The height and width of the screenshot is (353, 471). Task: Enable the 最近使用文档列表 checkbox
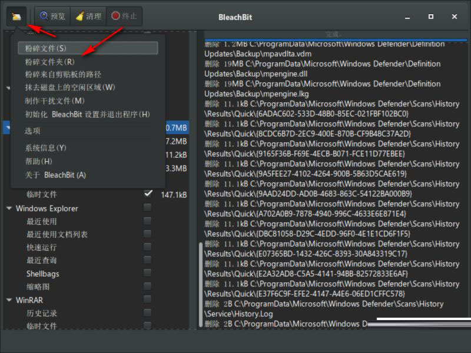tap(148, 234)
